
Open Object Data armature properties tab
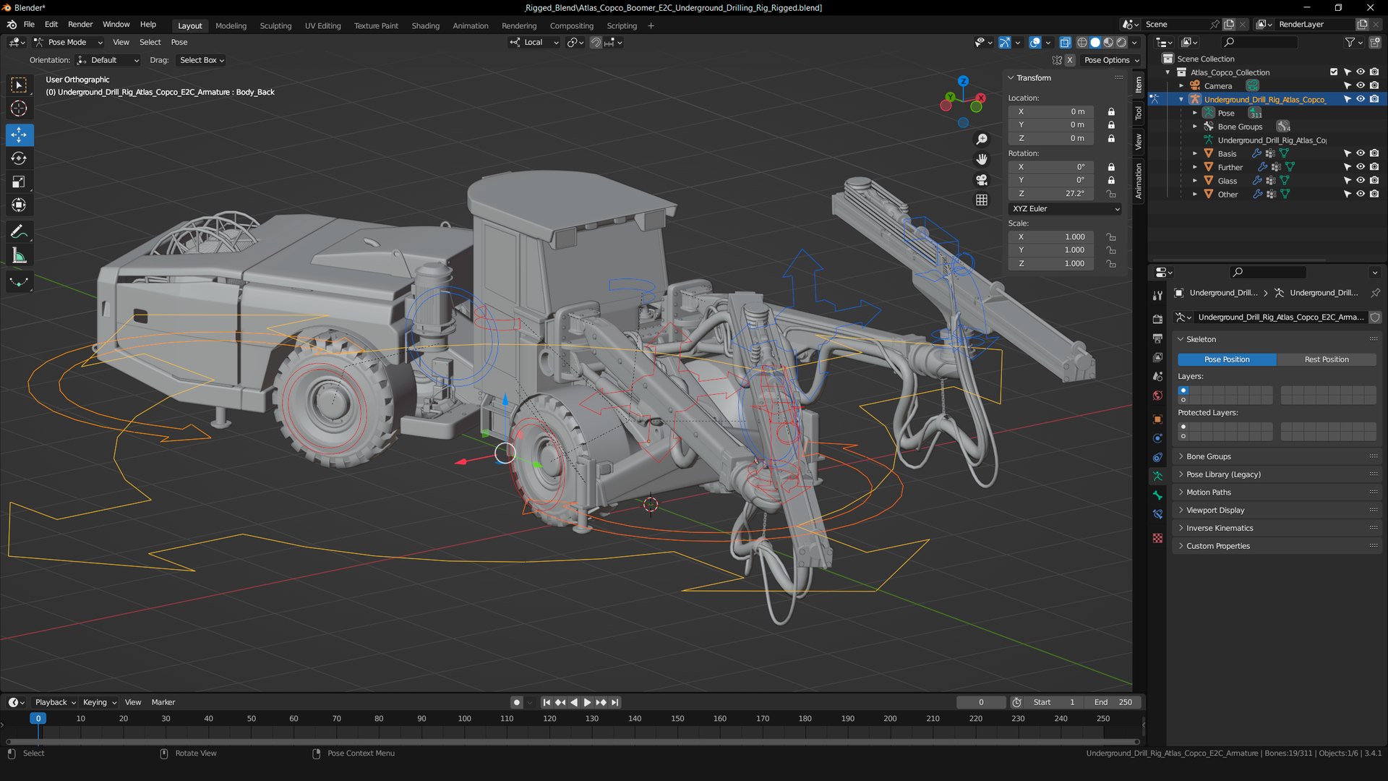pyautogui.click(x=1157, y=476)
